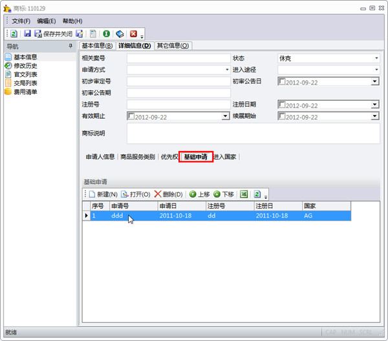Select the 申请人信息 sub-tab
The height and width of the screenshot is (341, 388).
point(100,157)
